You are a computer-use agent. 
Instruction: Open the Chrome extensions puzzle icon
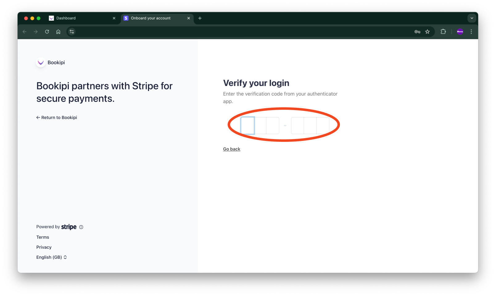(x=443, y=31)
